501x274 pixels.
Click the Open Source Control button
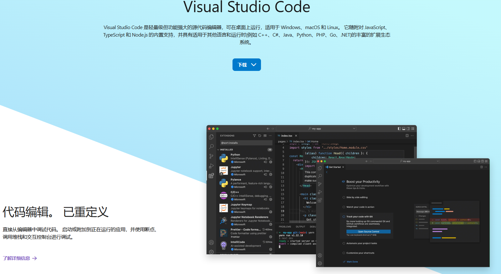[368, 232]
